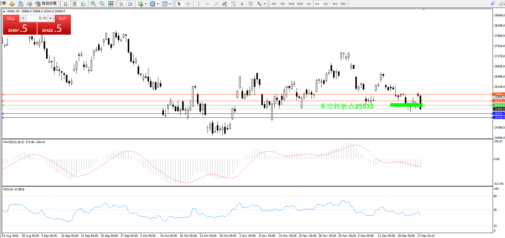Toggle candlestick chart display mode
The image size is (505, 238).
[x=75, y=4]
